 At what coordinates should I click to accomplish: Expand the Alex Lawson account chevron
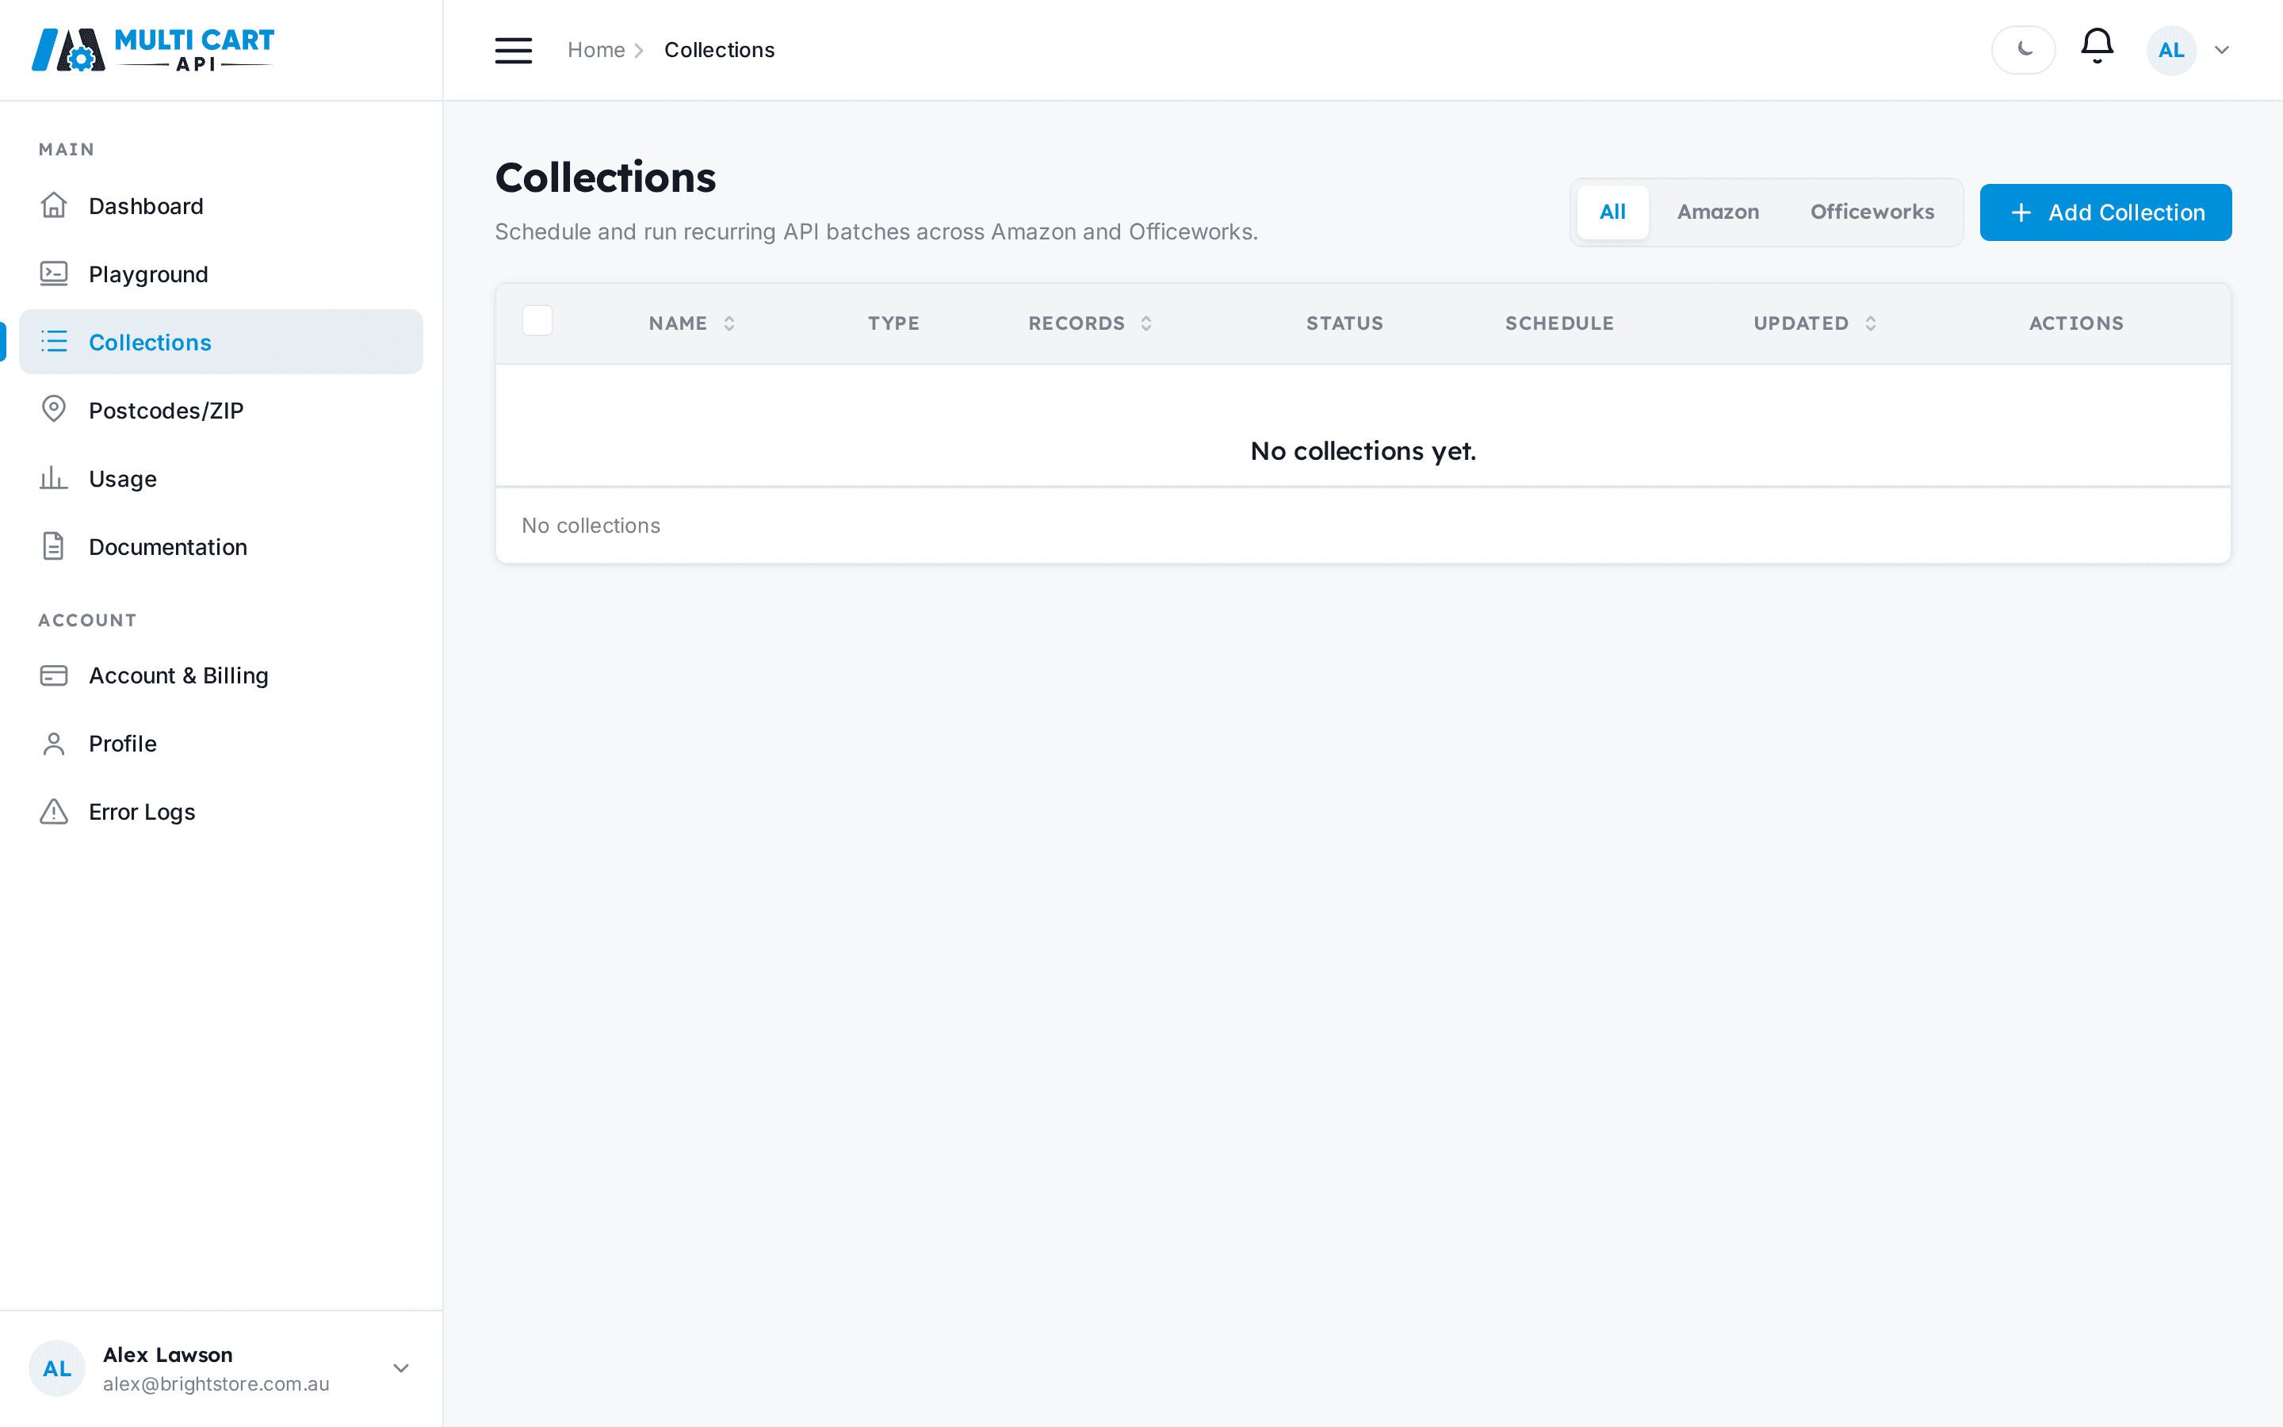401,1368
